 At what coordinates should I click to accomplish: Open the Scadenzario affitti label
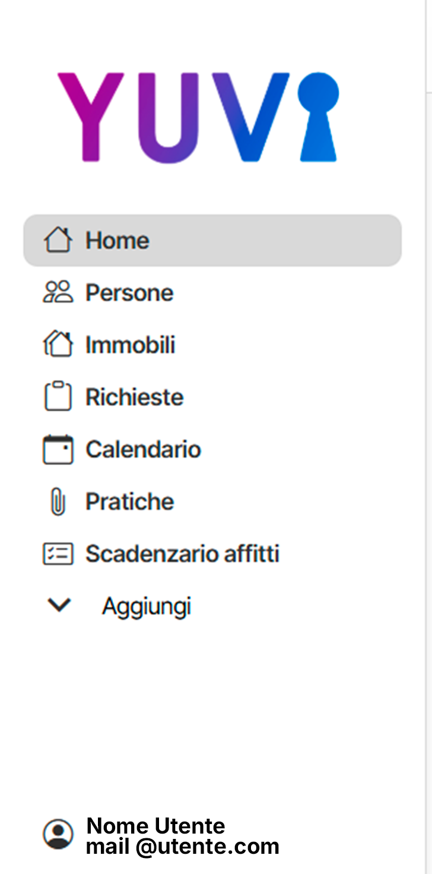tap(182, 554)
